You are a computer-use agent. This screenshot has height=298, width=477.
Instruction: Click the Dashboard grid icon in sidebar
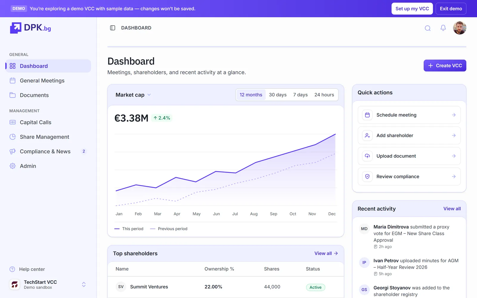13,66
